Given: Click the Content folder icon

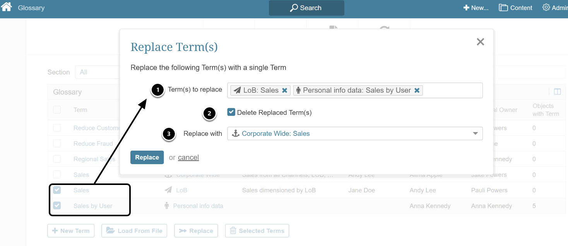Looking at the screenshot, I should coord(503,8).
